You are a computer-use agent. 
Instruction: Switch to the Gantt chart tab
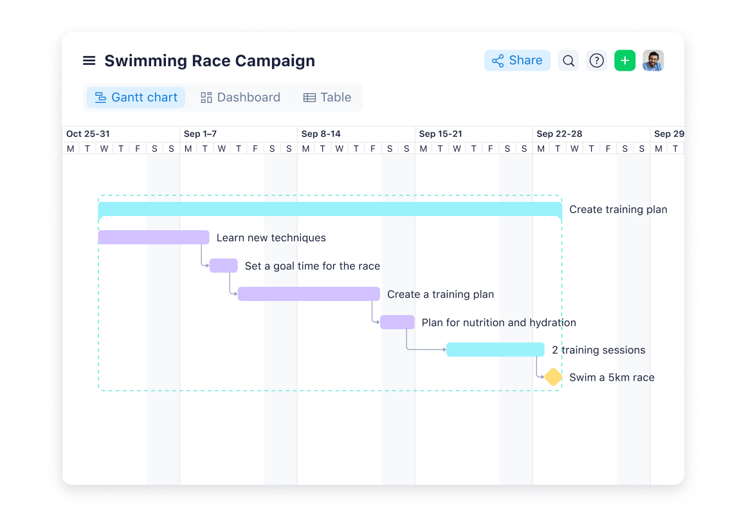click(x=136, y=98)
